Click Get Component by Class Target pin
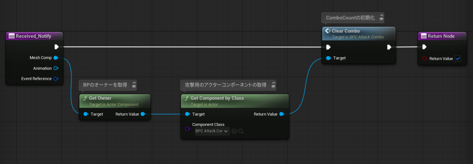473x164 pixels. tap(188, 114)
